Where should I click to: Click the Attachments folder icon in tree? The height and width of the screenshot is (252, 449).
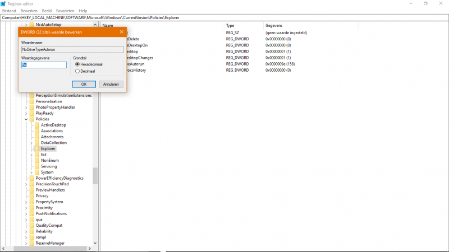click(37, 137)
